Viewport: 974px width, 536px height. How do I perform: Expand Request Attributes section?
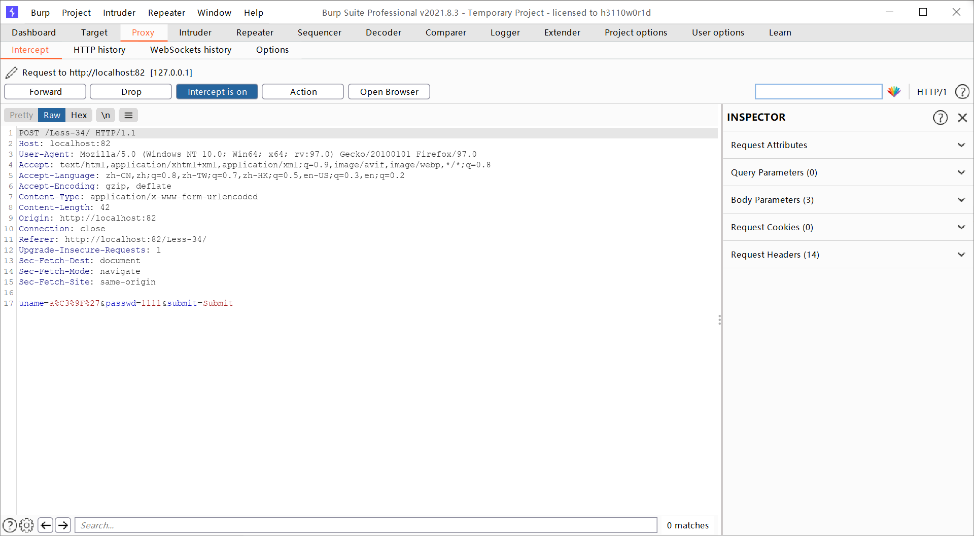point(848,145)
